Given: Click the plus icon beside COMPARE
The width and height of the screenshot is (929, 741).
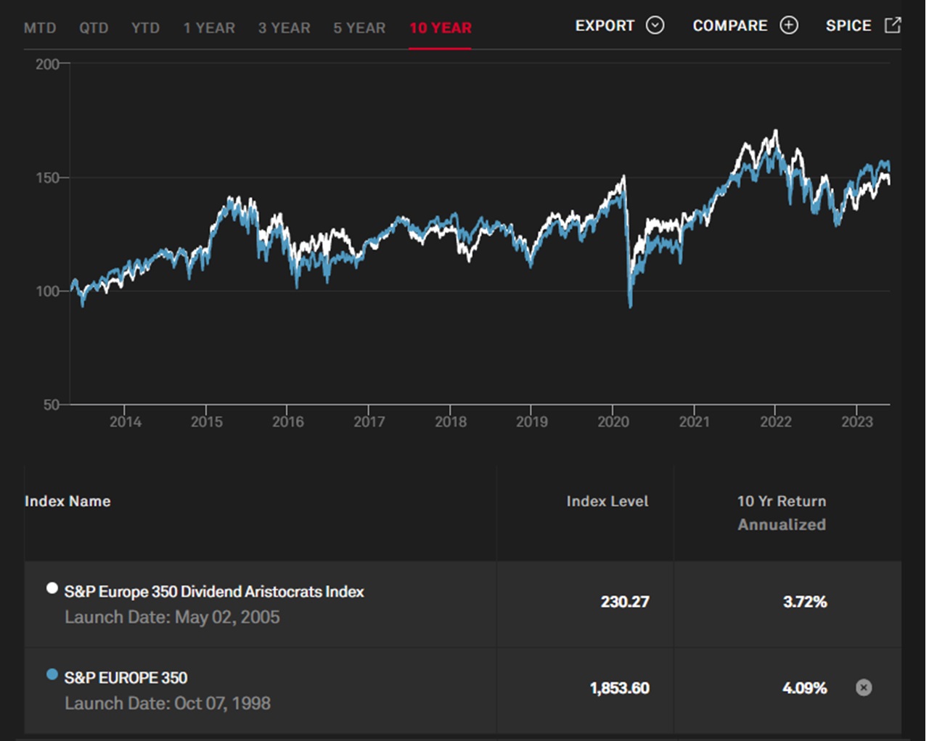Looking at the screenshot, I should pos(789,25).
